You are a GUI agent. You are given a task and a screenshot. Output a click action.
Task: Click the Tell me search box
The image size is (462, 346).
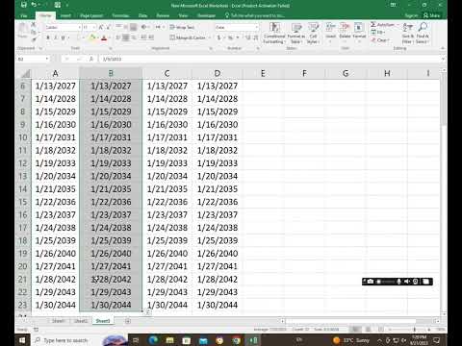(255, 15)
